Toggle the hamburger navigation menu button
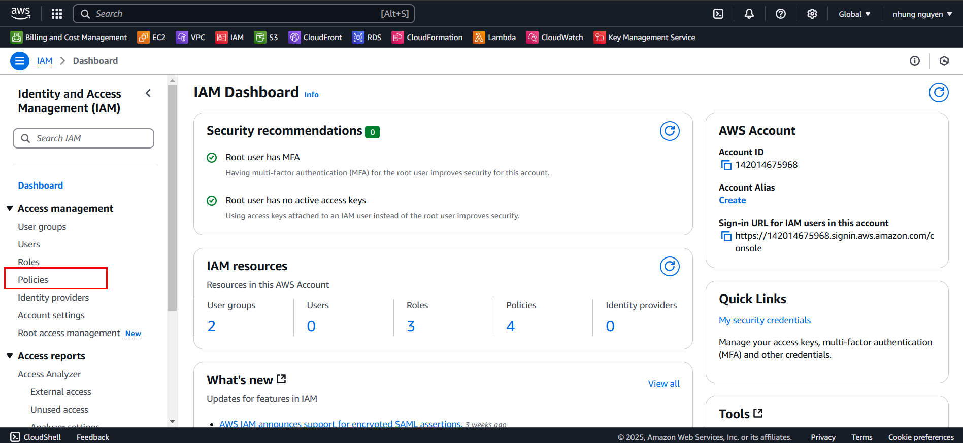The image size is (963, 443). pos(20,61)
